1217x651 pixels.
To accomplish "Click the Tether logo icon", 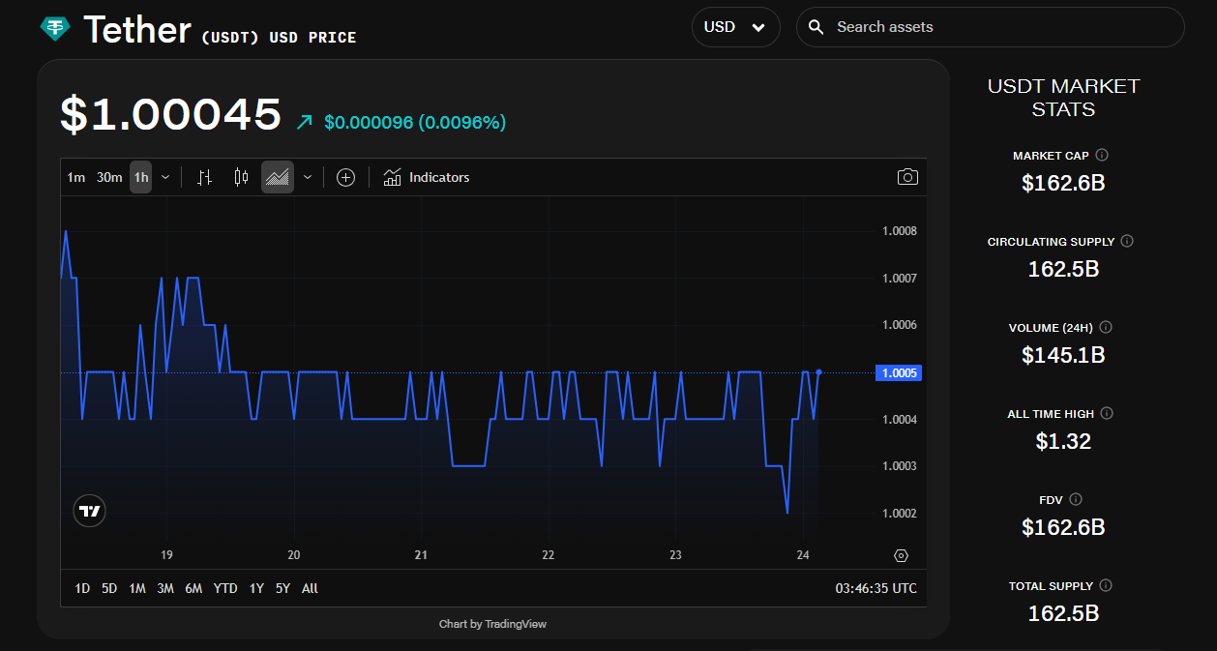I will [55, 29].
